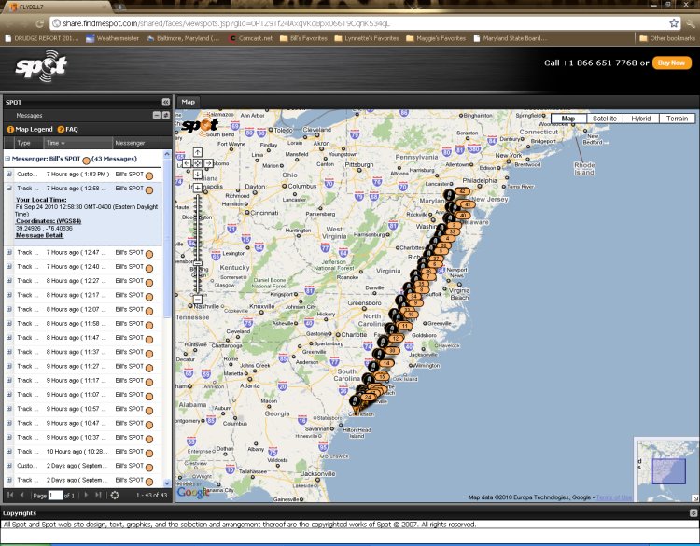700x546 pixels.
Task: Open the DRUDGE REPORT bookmark
Action: [x=41, y=38]
